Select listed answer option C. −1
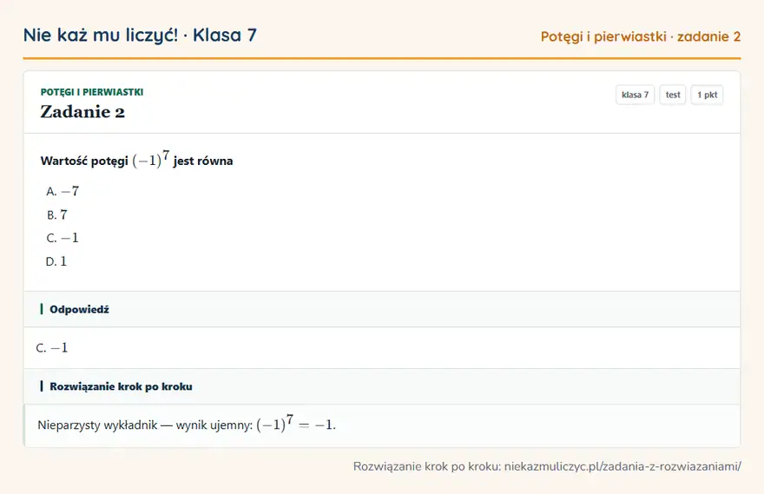 63,238
